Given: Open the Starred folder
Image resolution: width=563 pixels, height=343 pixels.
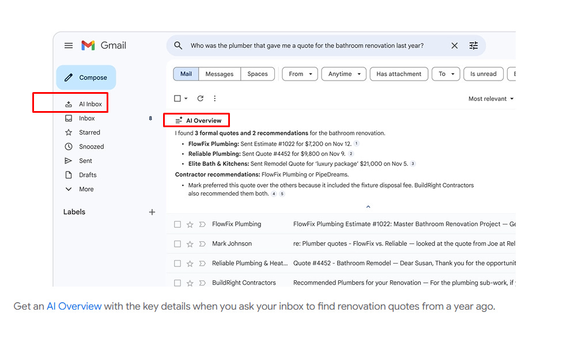Looking at the screenshot, I should click(x=82, y=132).
